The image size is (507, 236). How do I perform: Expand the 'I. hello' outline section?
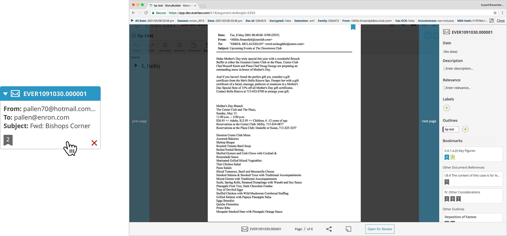[x=136, y=65]
